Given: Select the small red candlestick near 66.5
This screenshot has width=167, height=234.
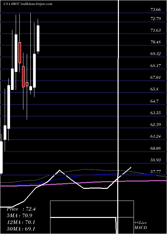Looking at the screenshot, I should coord(27,84).
